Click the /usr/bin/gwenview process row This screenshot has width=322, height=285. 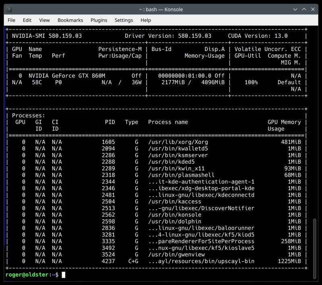coord(157,254)
